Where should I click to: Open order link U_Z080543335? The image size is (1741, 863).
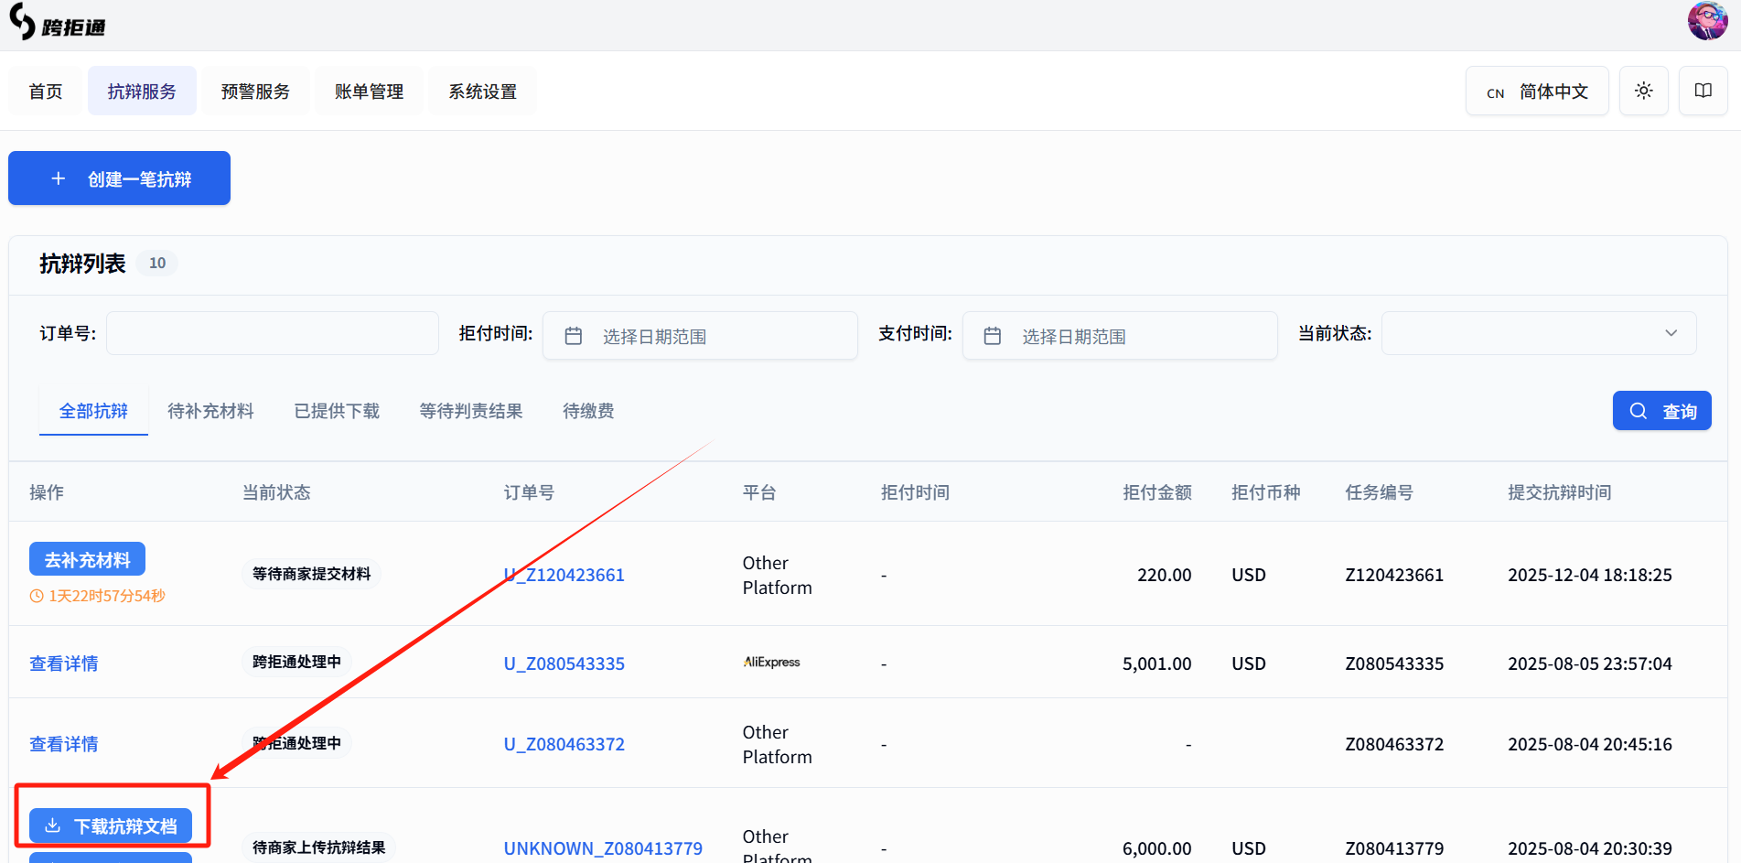(x=564, y=663)
